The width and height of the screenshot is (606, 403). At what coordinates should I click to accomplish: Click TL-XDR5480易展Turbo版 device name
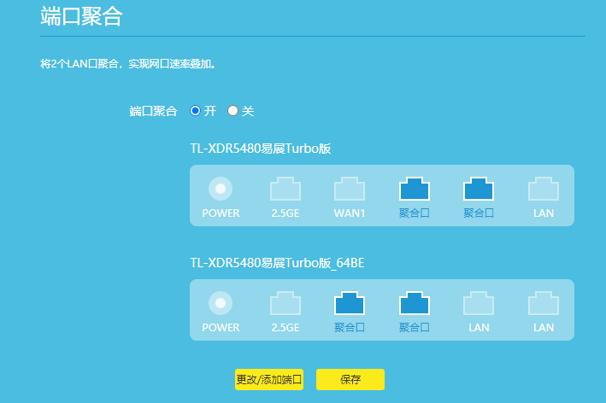[x=260, y=149]
